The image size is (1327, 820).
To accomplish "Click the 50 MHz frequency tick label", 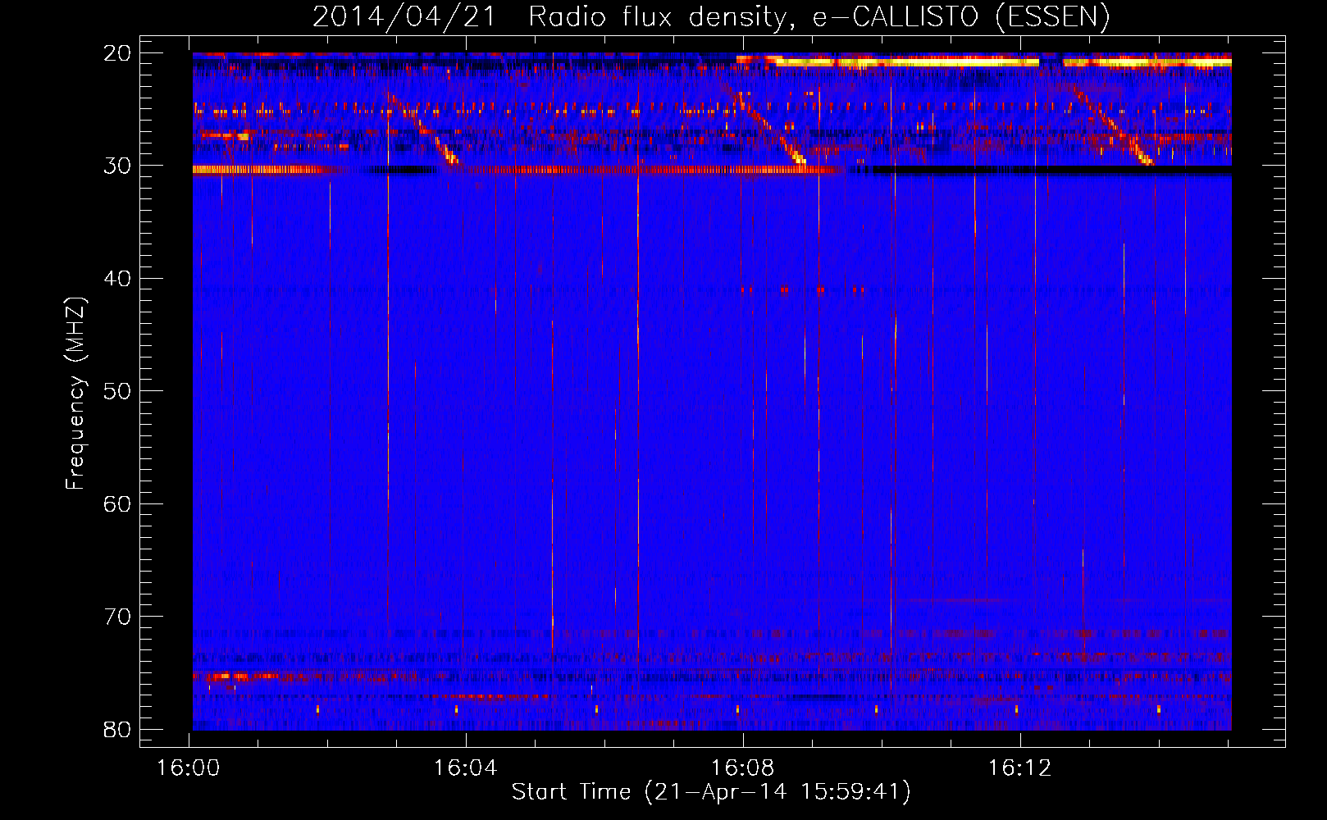I will click(117, 390).
